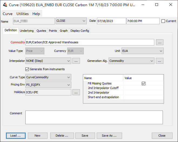Toggle the Current checkbox

(163, 21)
